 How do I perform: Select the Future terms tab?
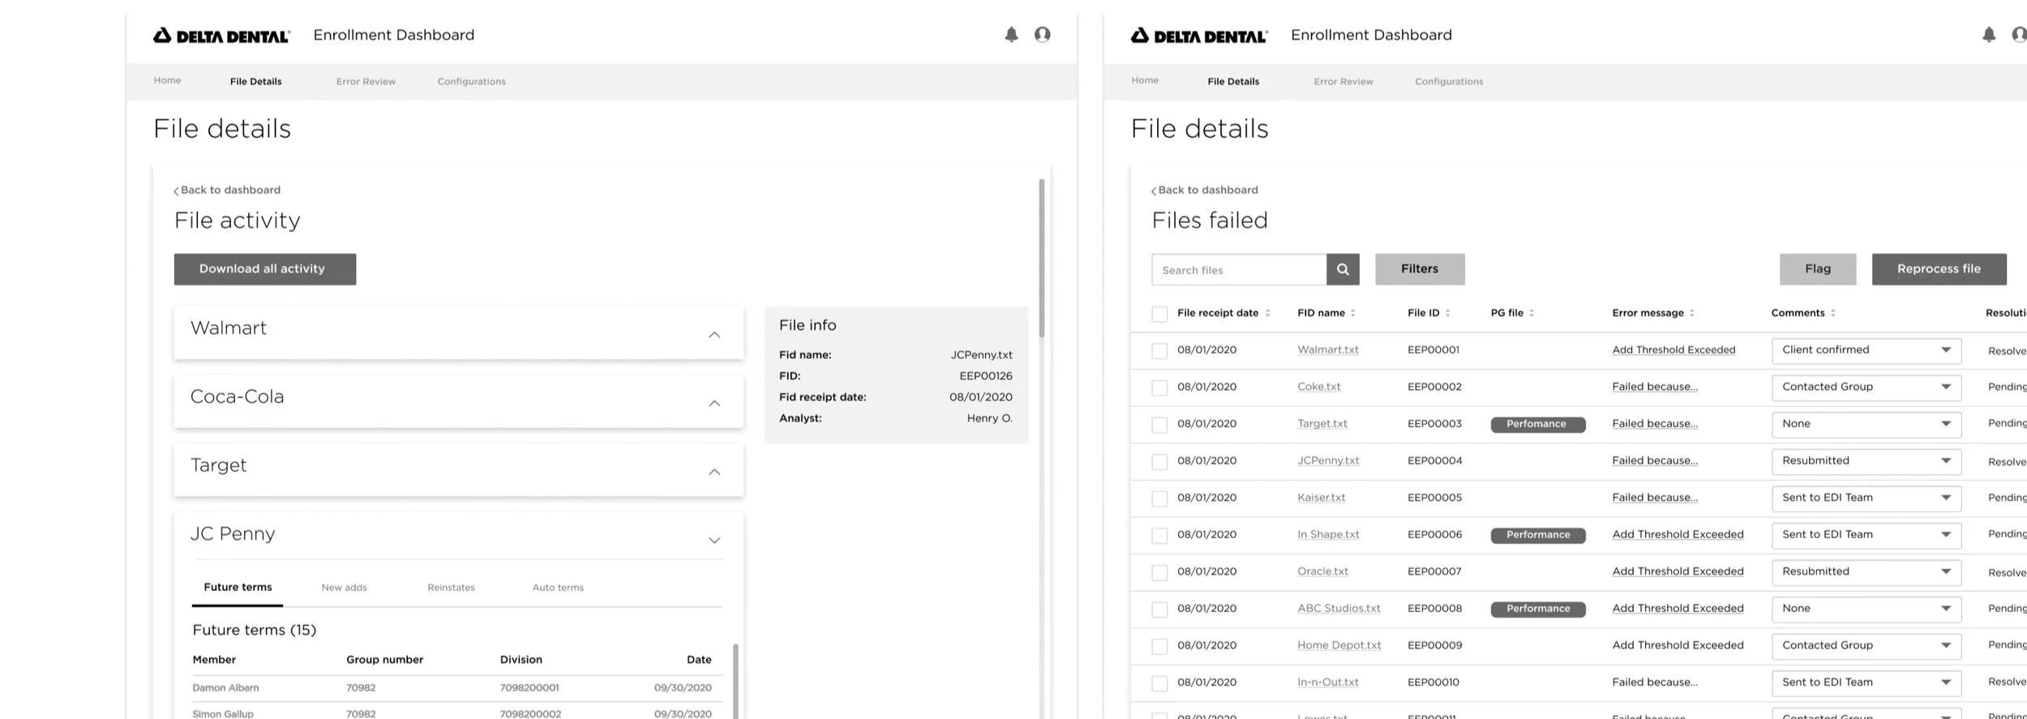pos(238,588)
